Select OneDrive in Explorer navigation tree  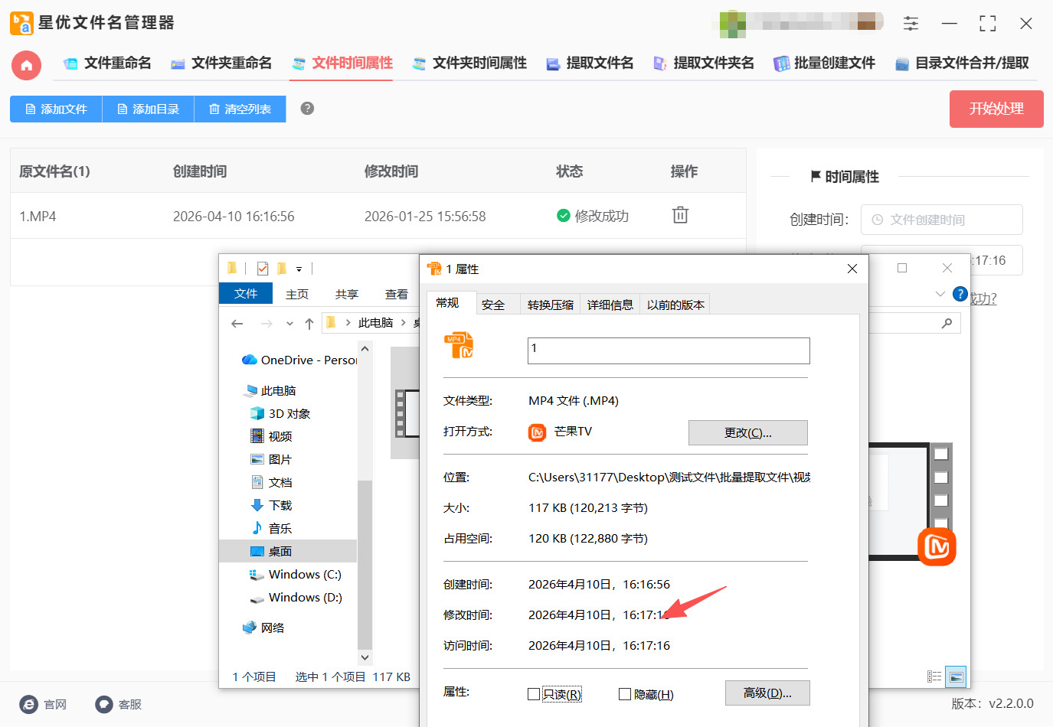[299, 360]
